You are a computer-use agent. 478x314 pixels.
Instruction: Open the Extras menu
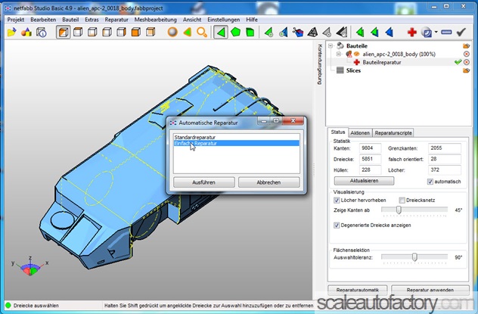pyautogui.click(x=92, y=20)
